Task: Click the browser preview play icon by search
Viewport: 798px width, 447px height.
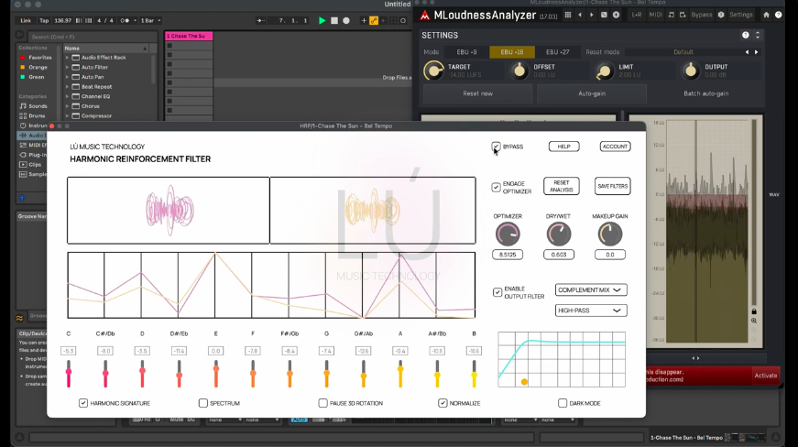Action: (20, 36)
